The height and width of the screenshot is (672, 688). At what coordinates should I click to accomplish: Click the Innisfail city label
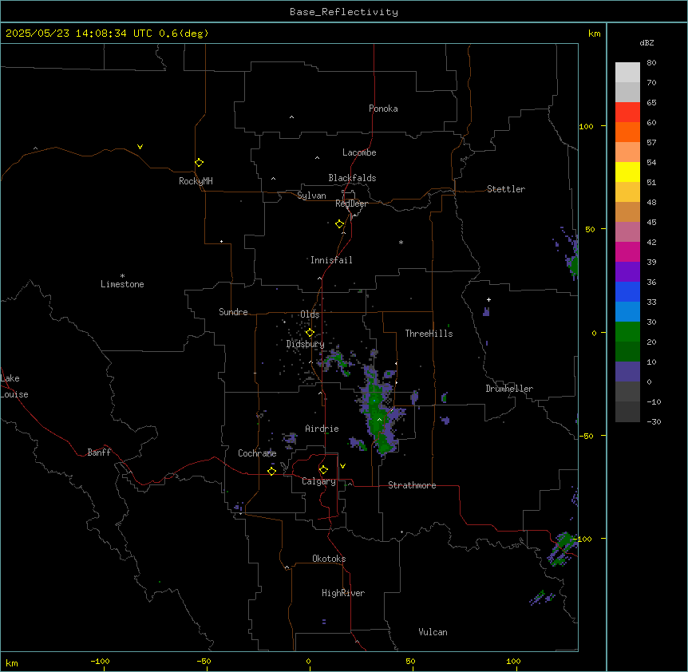coord(331,260)
